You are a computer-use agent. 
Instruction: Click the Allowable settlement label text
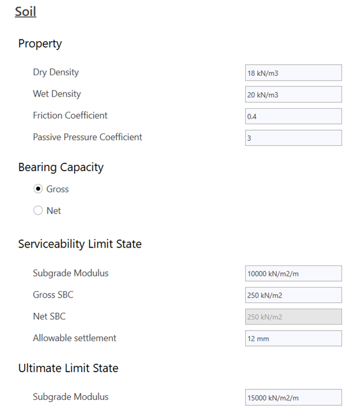point(75,338)
